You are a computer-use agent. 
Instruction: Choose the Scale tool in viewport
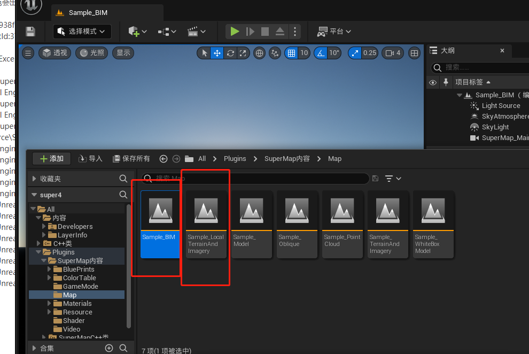pos(243,53)
